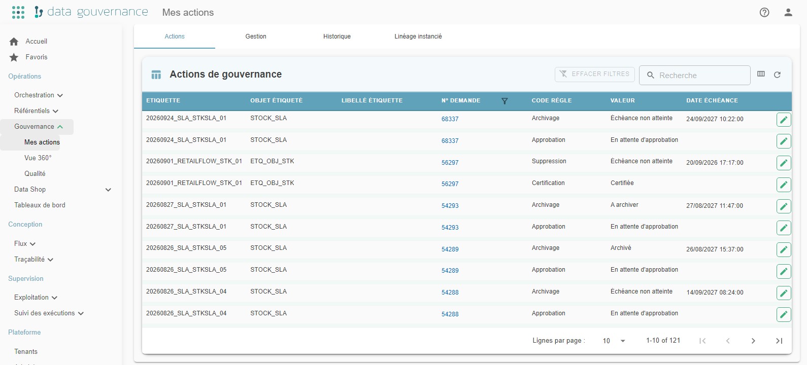Open Qualité in sidebar
The width and height of the screenshot is (807, 365).
pos(35,174)
